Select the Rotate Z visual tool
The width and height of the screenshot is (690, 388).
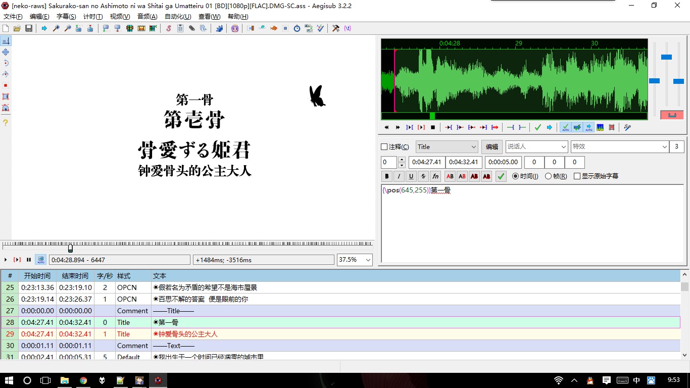6,63
